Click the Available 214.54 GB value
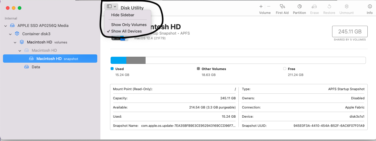The height and width of the screenshot is (141, 376). [212, 107]
